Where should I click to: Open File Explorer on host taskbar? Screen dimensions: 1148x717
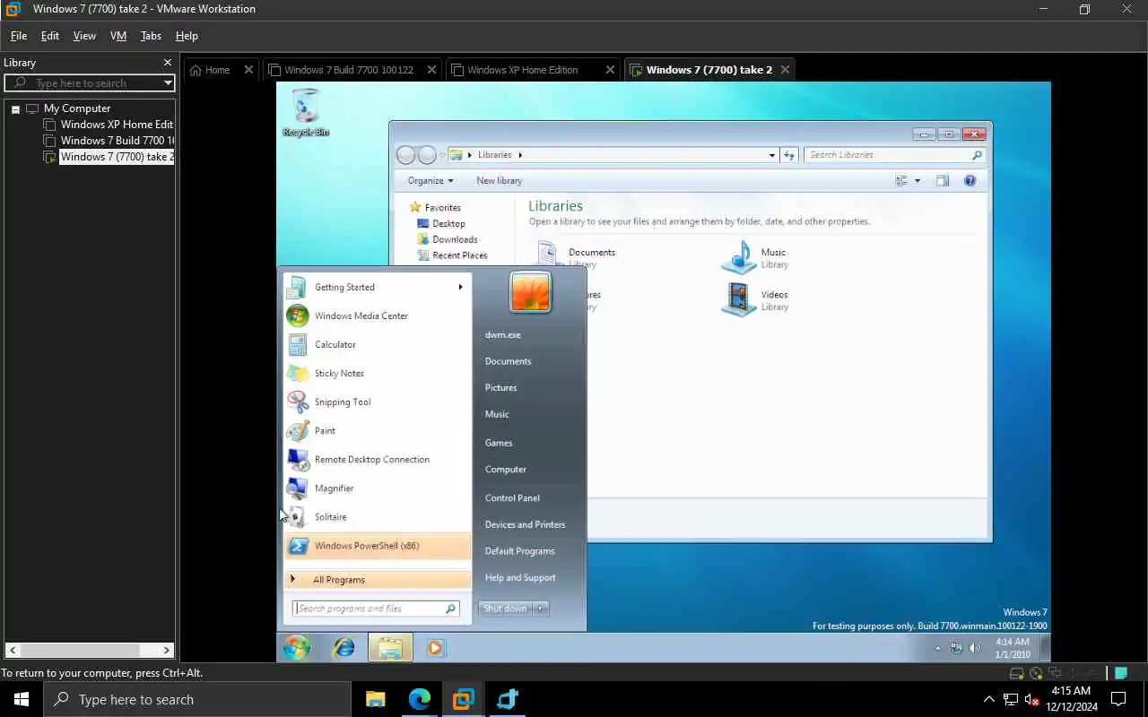pyautogui.click(x=376, y=699)
